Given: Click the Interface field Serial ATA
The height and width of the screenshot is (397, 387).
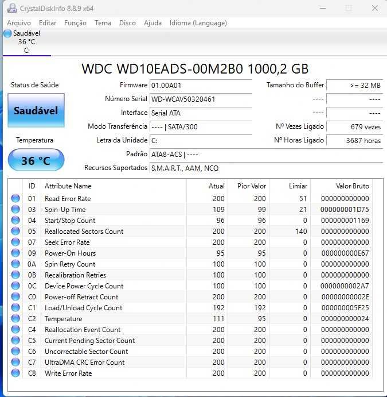Looking at the screenshot, I should 201,113.
